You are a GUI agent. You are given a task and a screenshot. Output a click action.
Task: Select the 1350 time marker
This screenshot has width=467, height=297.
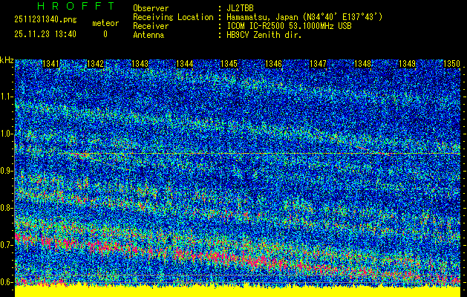(x=451, y=65)
